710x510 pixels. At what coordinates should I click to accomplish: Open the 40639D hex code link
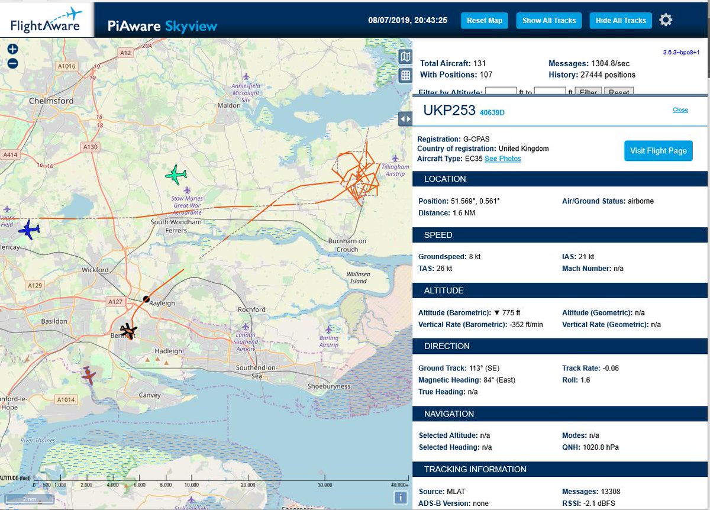click(x=492, y=112)
